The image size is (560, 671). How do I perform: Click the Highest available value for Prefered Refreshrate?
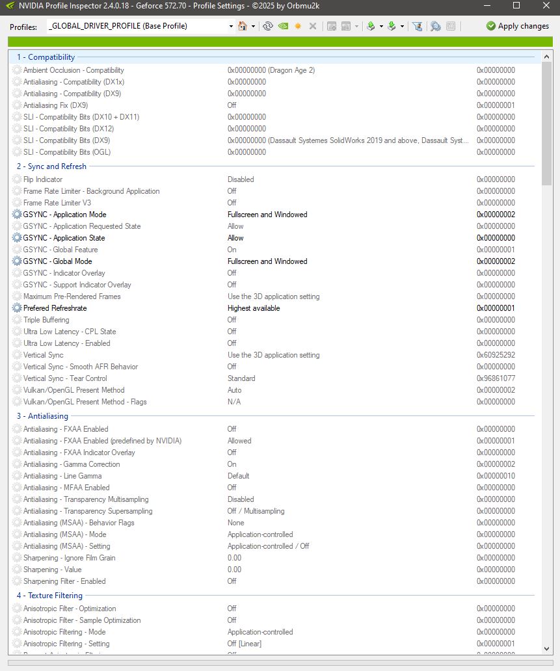click(x=254, y=308)
